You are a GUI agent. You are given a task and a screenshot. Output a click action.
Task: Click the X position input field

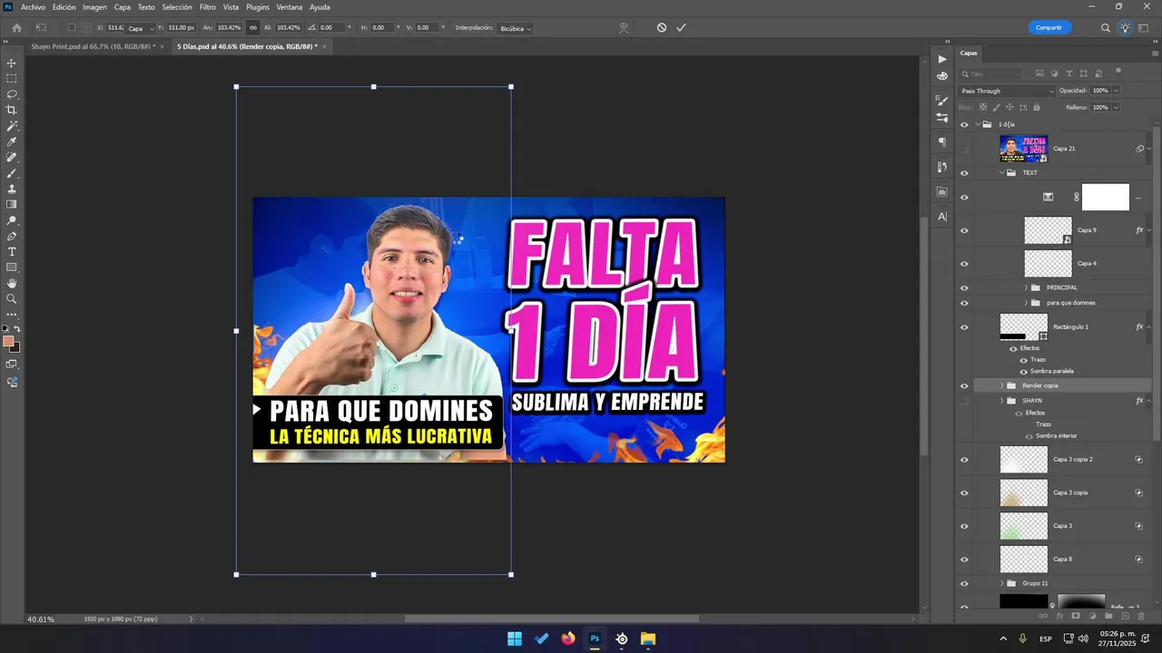(x=114, y=28)
